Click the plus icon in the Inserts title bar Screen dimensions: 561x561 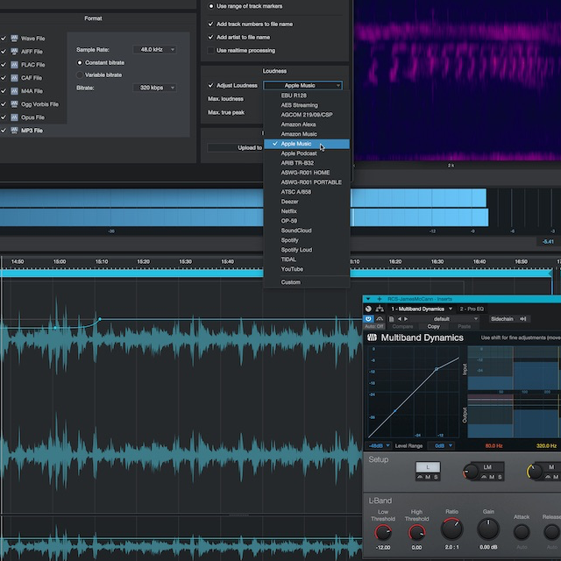[x=380, y=299]
